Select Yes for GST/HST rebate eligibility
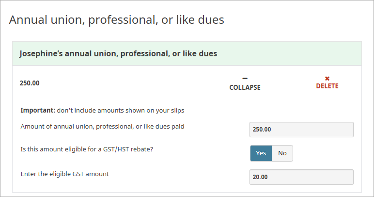Image resolution: width=374 pixels, height=197 pixels. click(261, 153)
